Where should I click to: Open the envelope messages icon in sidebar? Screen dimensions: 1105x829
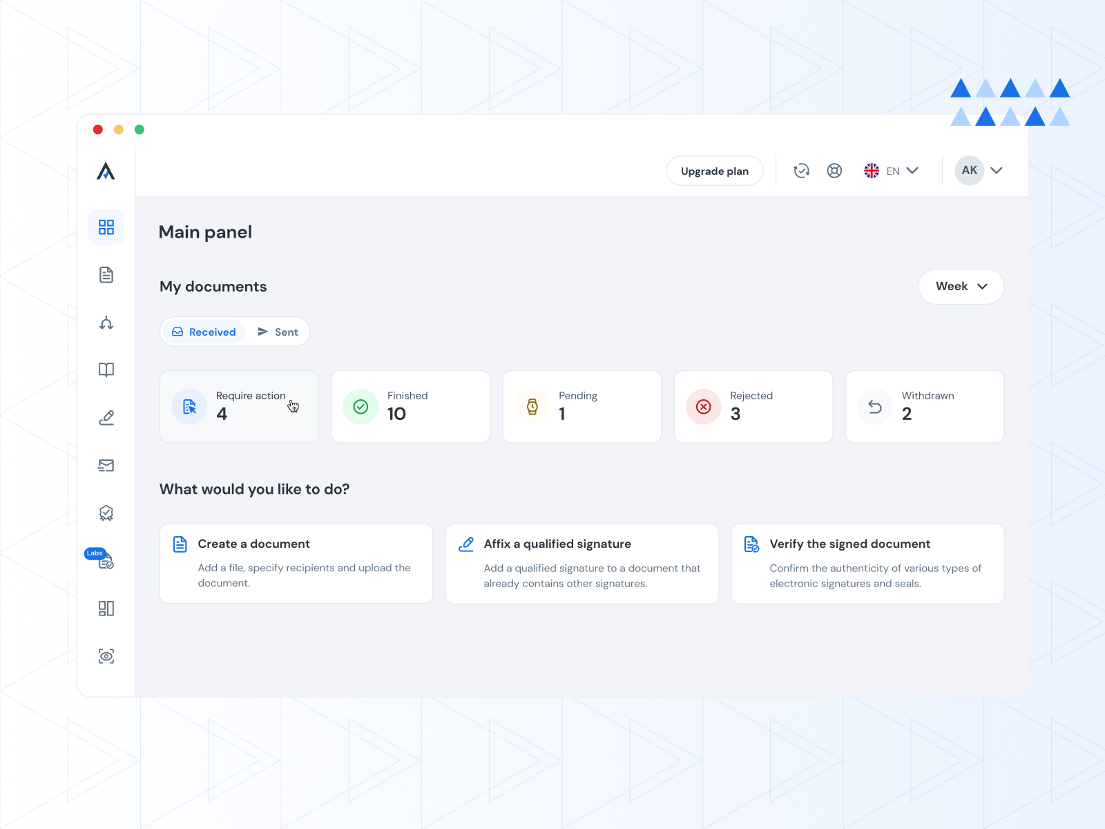(106, 465)
